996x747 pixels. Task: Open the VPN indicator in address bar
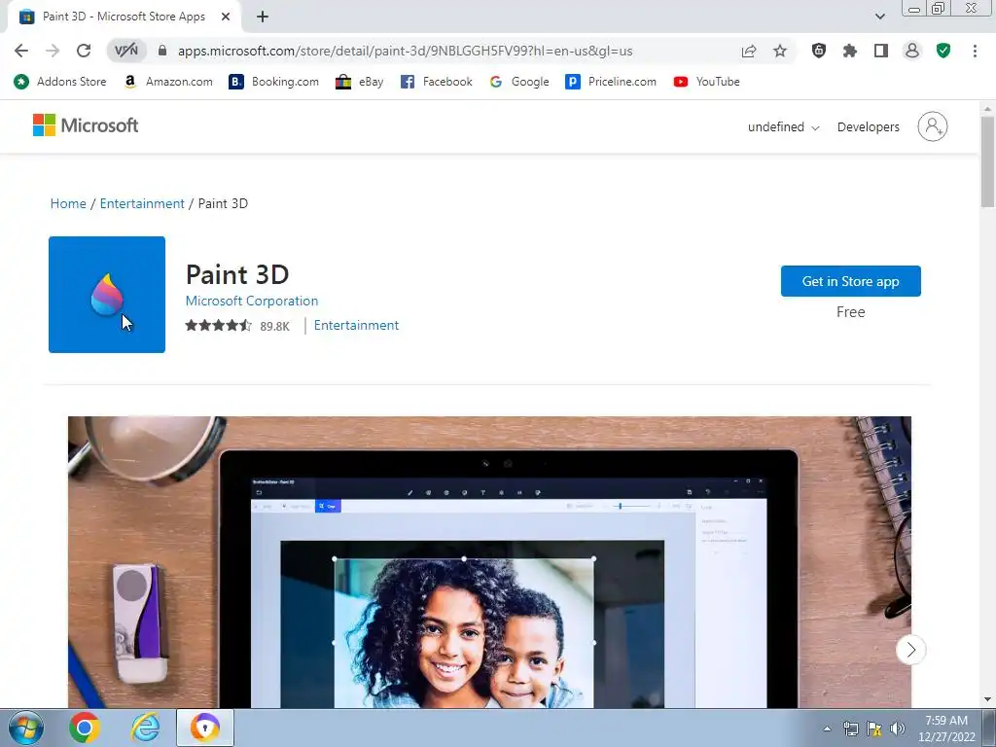(126, 51)
